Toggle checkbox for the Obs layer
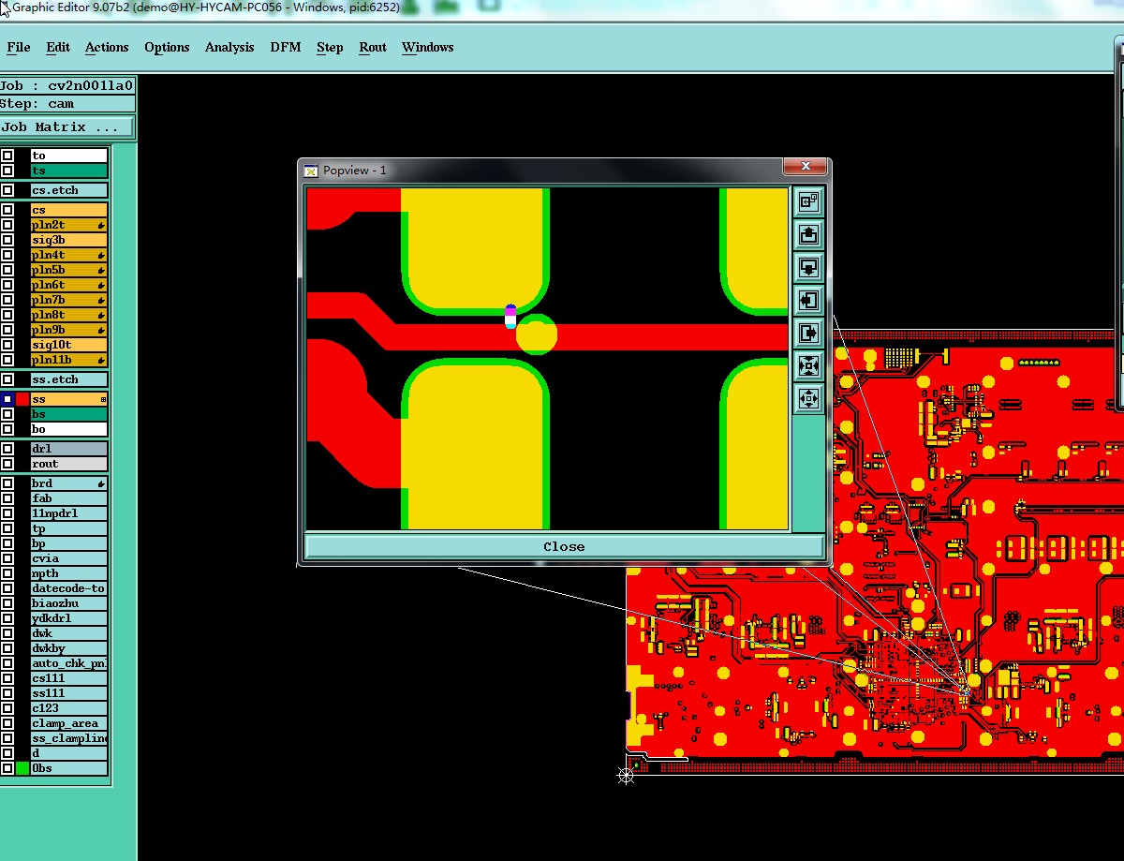 coord(7,768)
